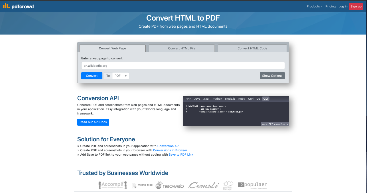This screenshot has height=193, width=367.
Task: Click the Comsli company logo
Action: pyautogui.click(x=203, y=185)
